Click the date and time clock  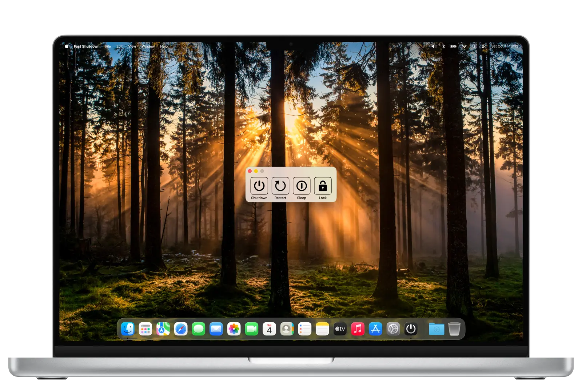tap(505, 47)
